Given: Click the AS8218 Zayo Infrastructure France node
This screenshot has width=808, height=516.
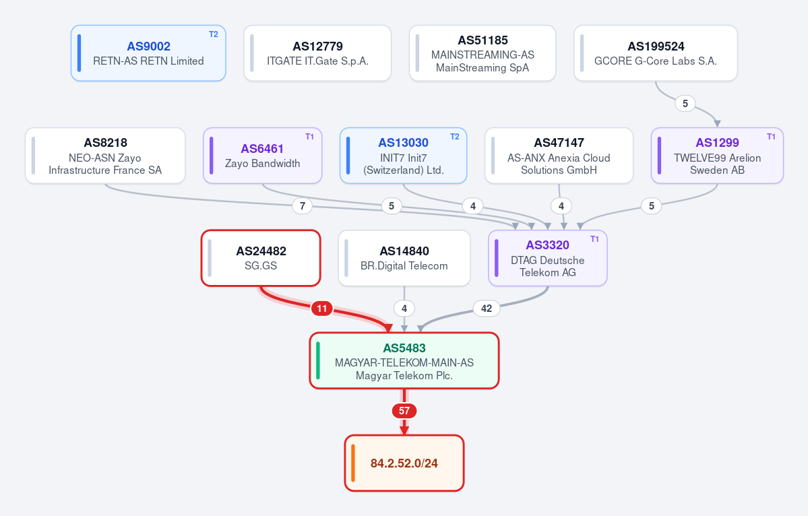Looking at the screenshot, I should [x=105, y=156].
